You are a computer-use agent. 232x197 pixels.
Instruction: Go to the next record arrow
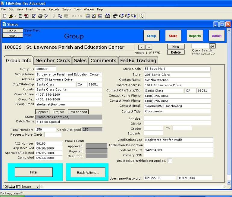149,48
